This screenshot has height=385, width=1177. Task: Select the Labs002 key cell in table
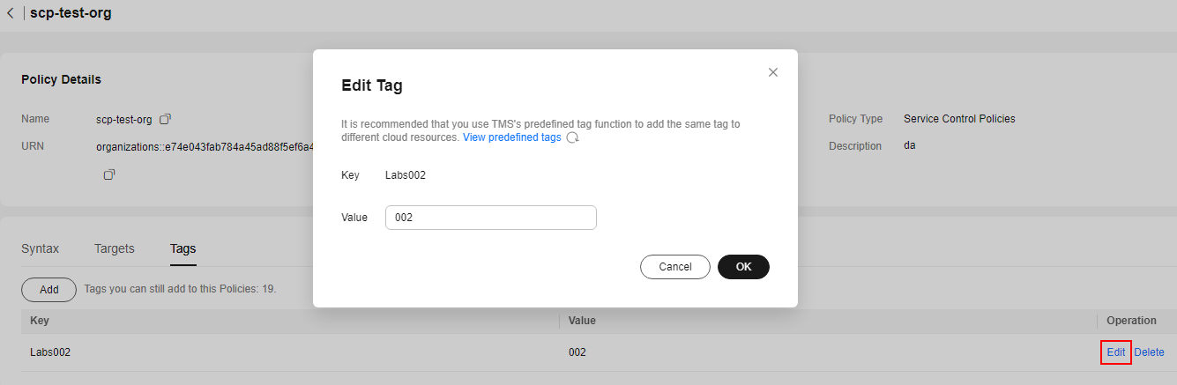click(50, 352)
